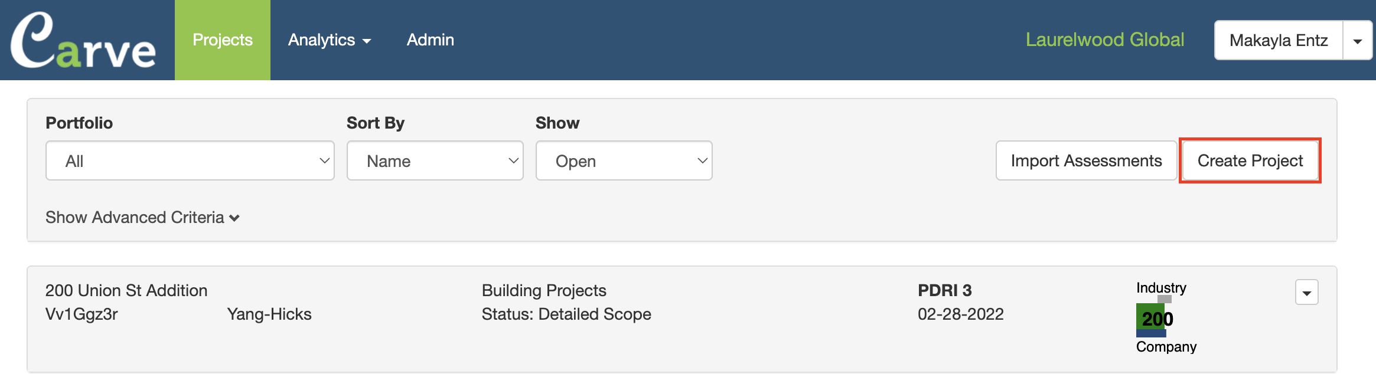The image size is (1376, 374).
Task: Open the Projects tab
Action: click(x=223, y=40)
